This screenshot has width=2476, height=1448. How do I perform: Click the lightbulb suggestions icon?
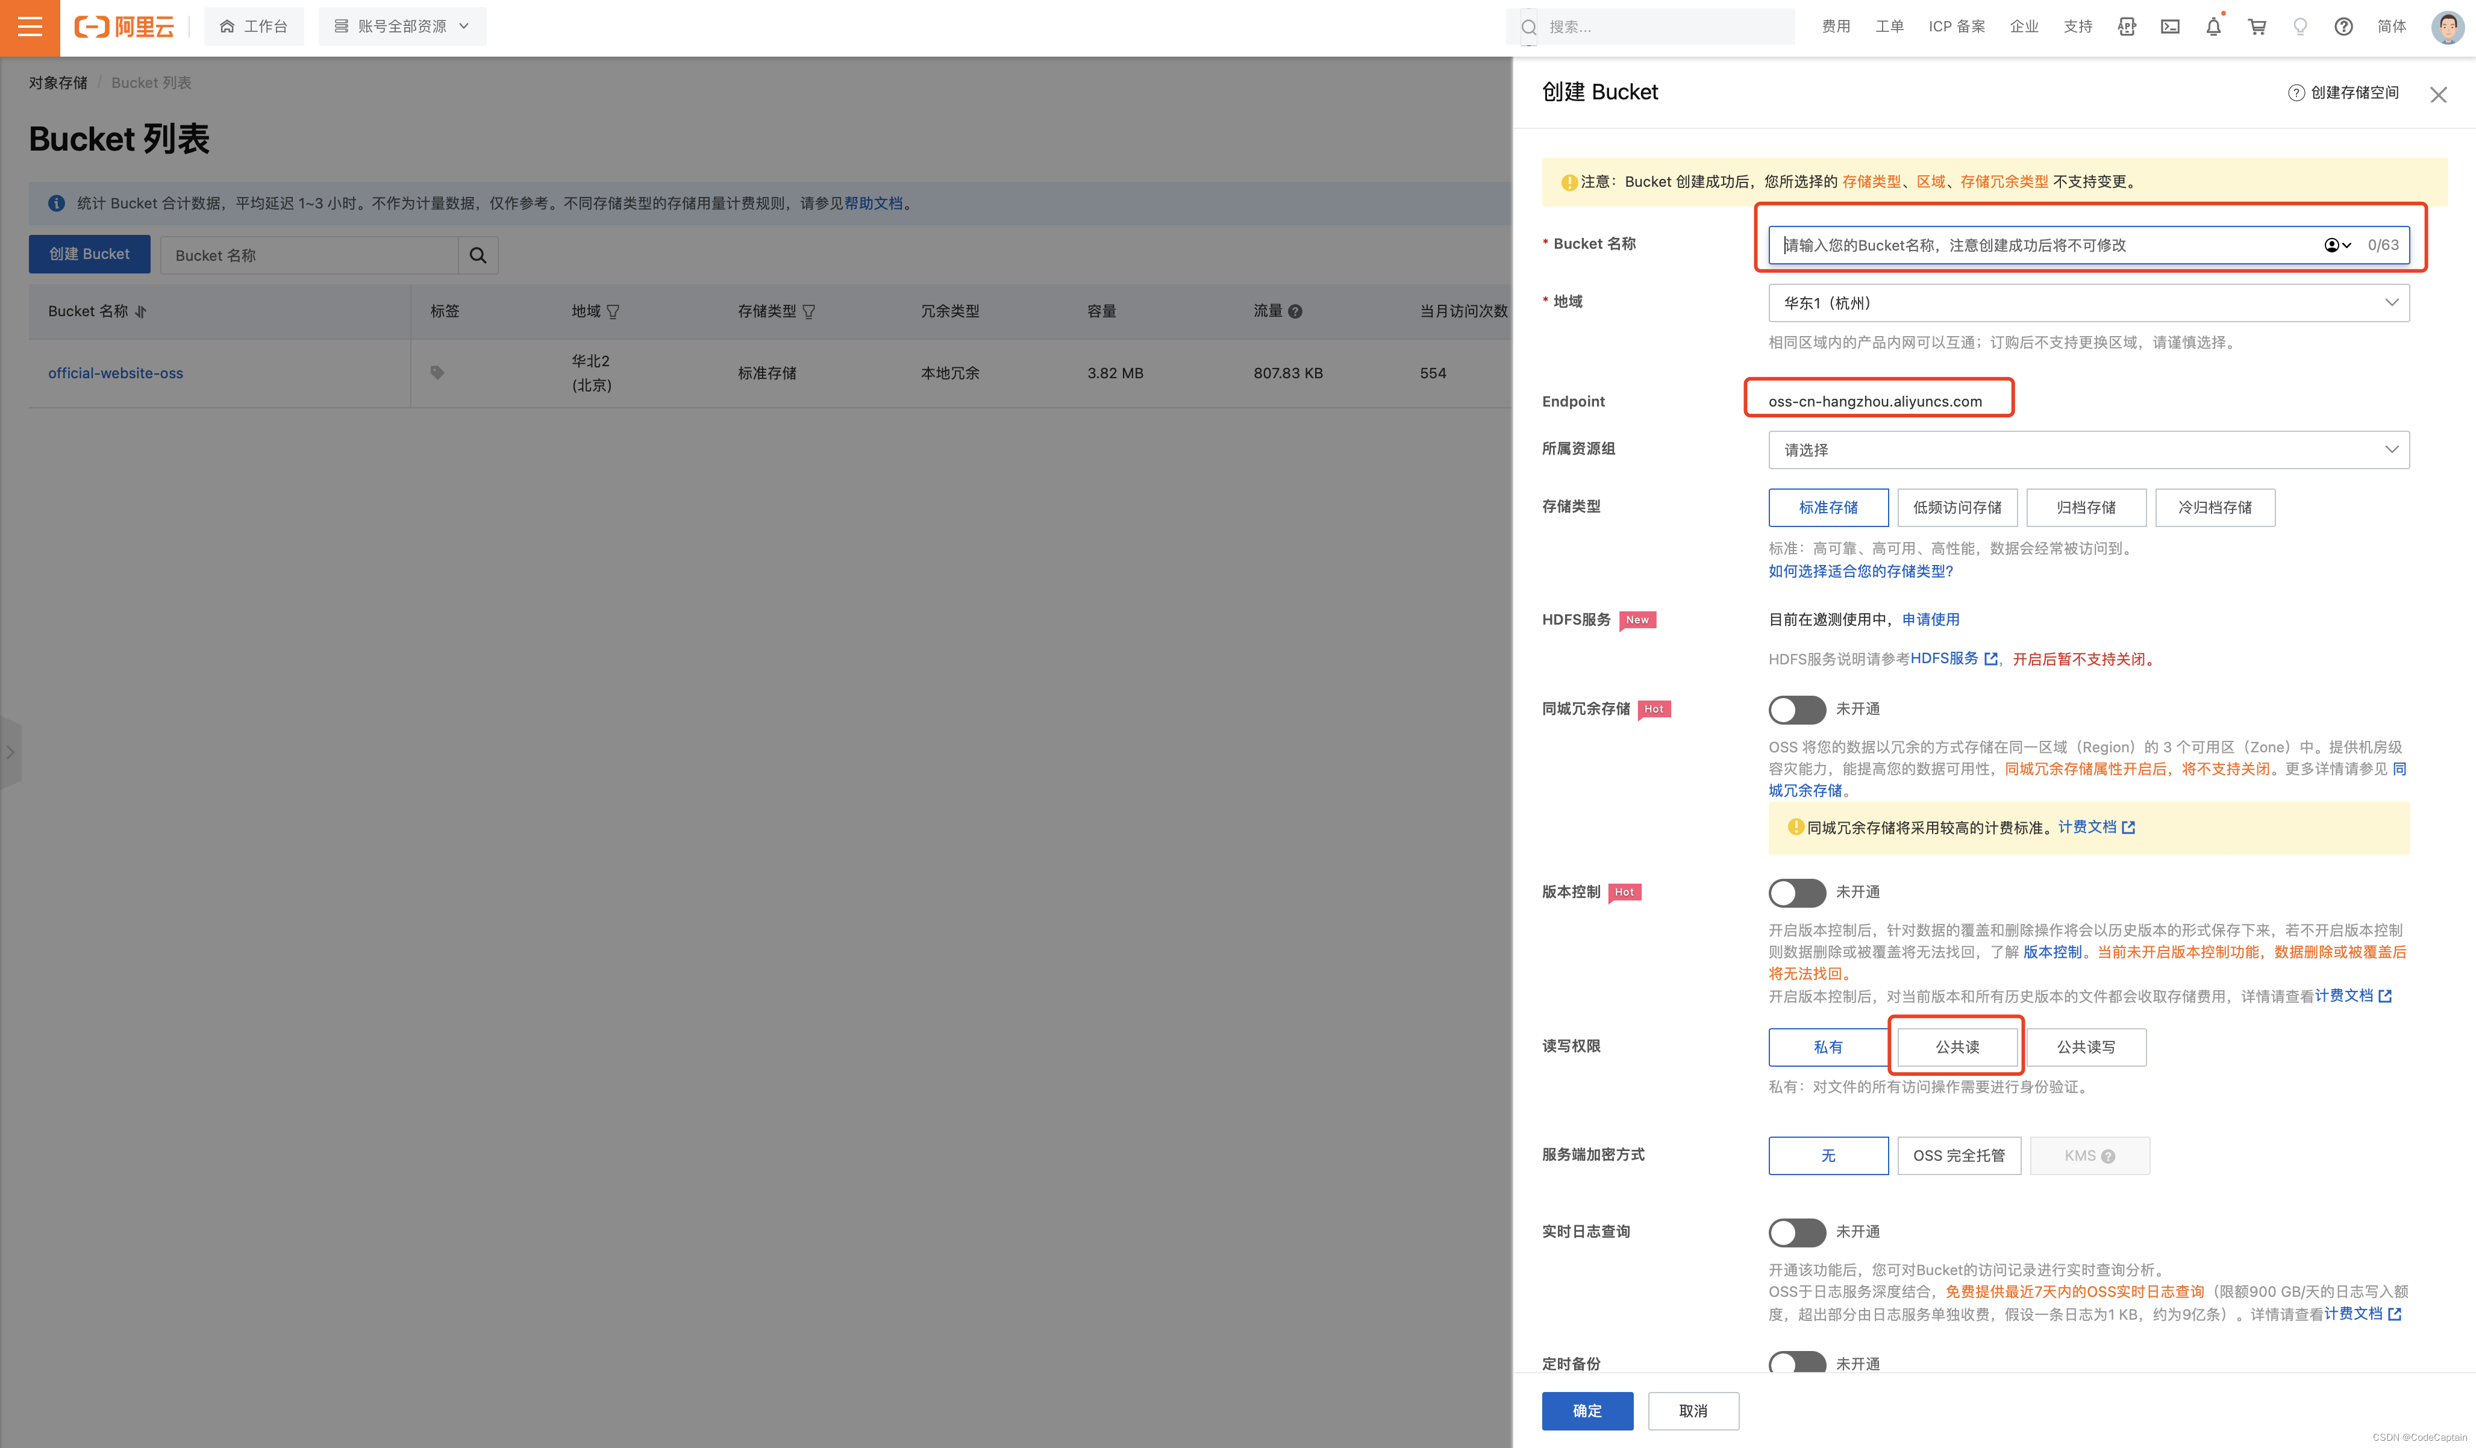click(2300, 27)
